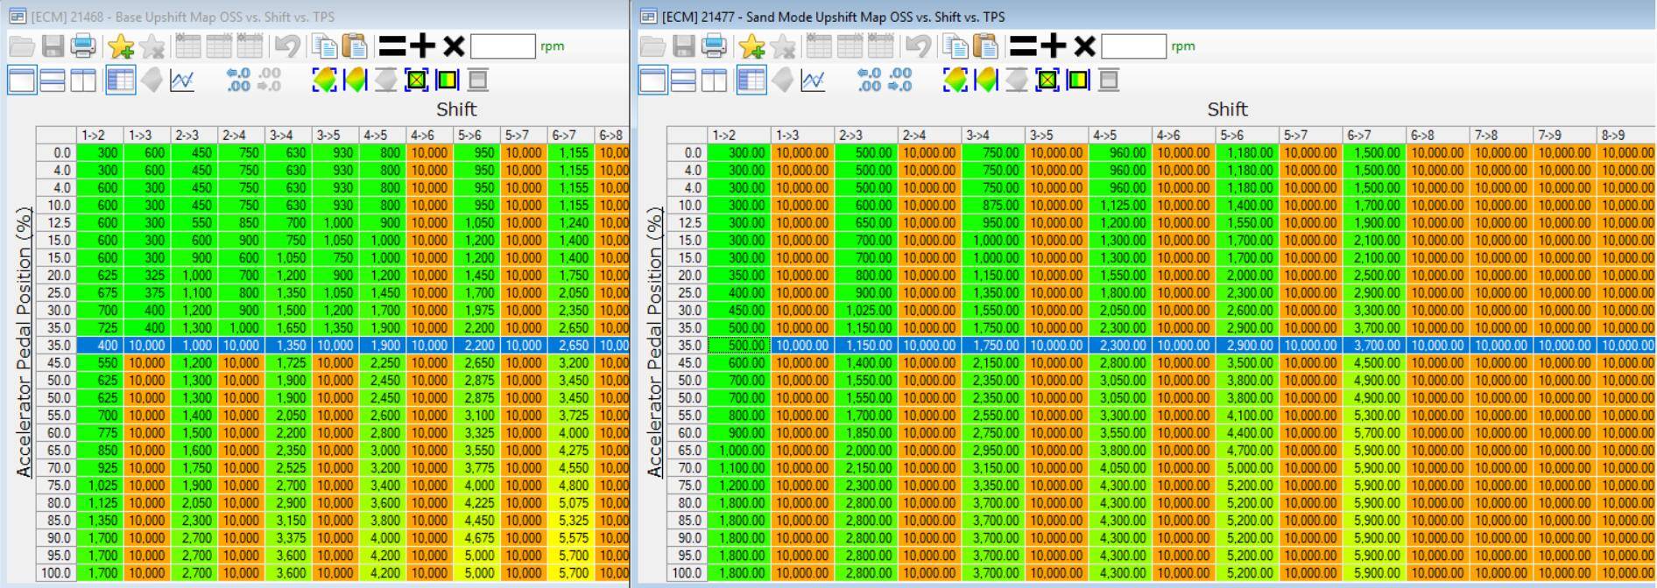Select 70.0 row header in Sand Mode table
Image resolution: width=1657 pixels, height=588 pixels.
687,468
